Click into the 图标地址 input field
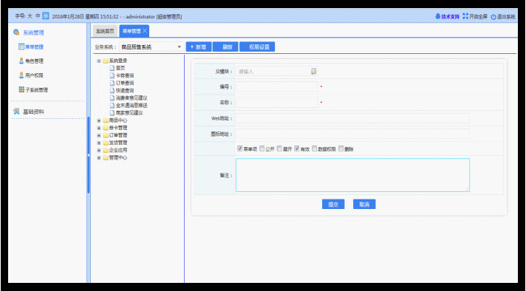 pyautogui.click(x=352, y=134)
